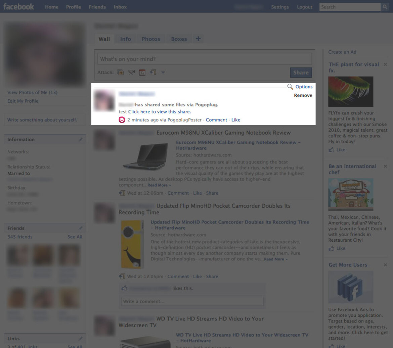Click the 'Write a comment...' field
The image size is (393, 348).
192,301
